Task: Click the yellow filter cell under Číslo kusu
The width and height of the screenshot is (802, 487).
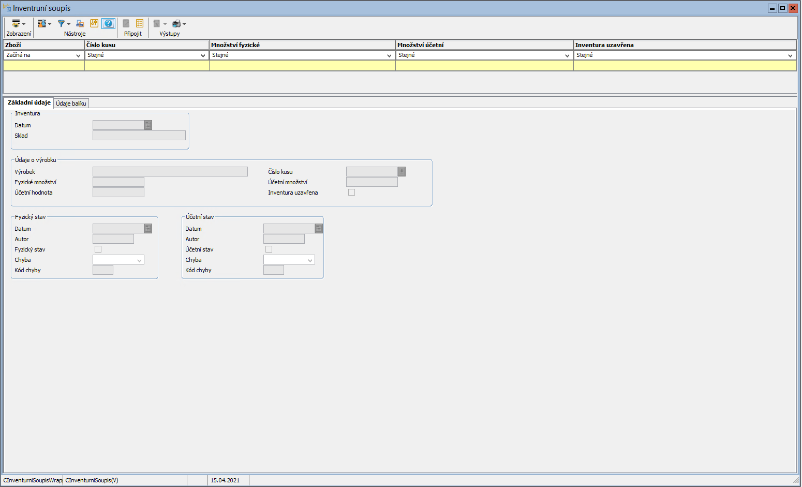Action: [146, 66]
